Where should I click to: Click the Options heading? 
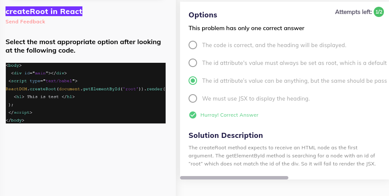(x=203, y=15)
